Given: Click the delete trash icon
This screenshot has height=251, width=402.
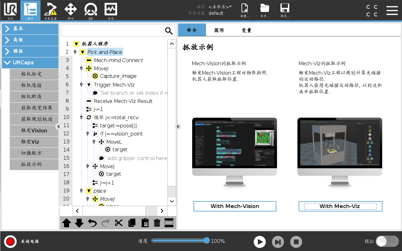Looking at the screenshot, I should (x=157, y=223).
